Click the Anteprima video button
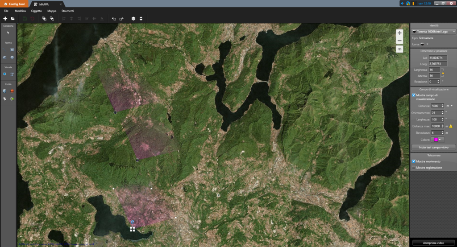Image resolution: width=457 pixels, height=247 pixels. 433,243
